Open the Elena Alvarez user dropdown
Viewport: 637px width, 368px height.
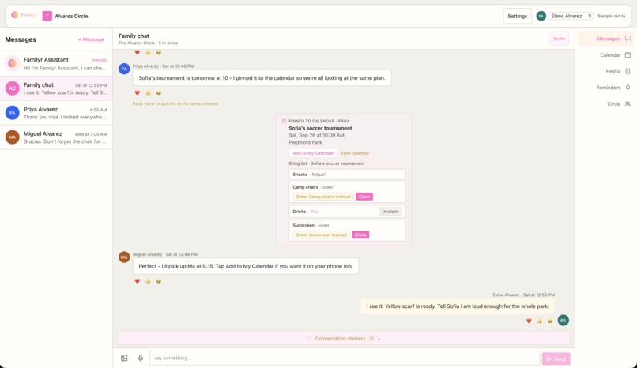[x=571, y=16]
